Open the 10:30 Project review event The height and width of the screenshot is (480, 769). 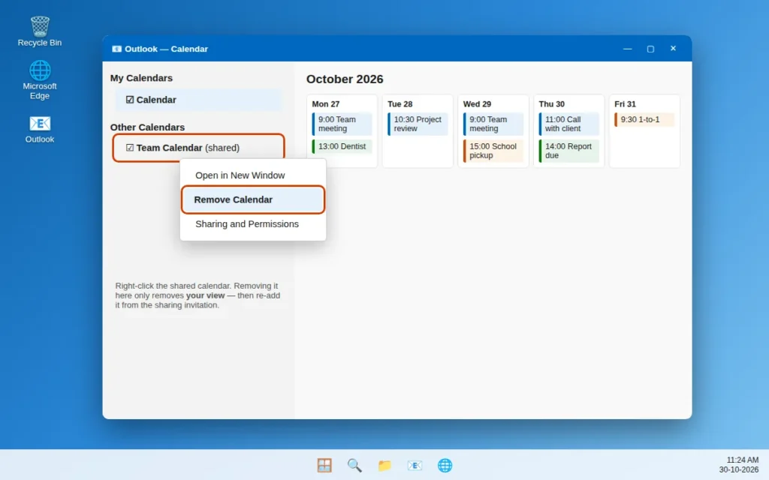click(418, 124)
